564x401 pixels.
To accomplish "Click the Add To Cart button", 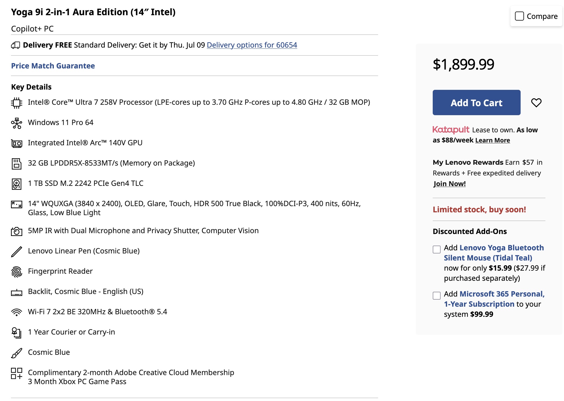I will point(476,103).
